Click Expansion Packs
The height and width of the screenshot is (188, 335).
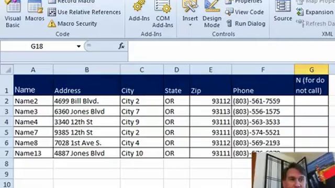(315, 12)
